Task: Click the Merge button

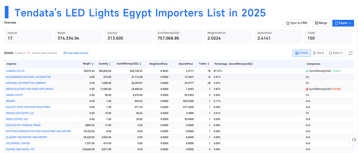Action: [321, 23]
